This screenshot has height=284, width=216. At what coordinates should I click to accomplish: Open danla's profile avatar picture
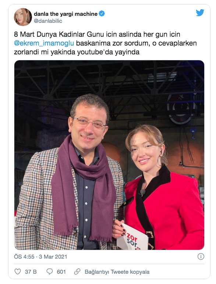[x=23, y=17]
